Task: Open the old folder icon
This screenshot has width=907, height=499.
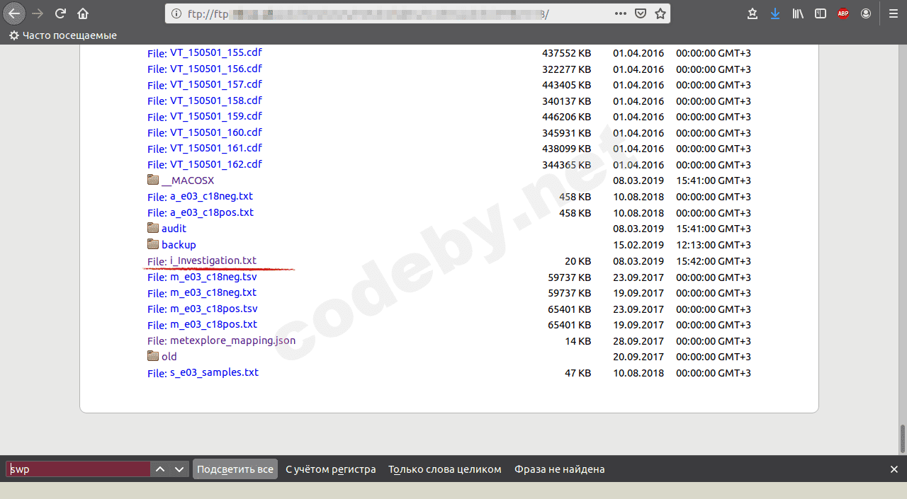Action: [x=153, y=356]
